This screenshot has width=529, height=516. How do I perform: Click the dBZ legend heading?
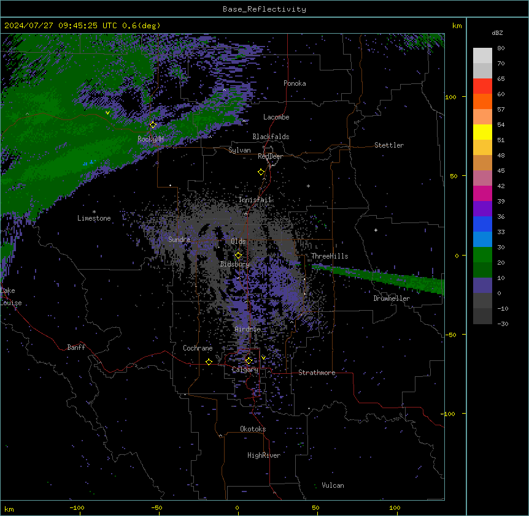(x=497, y=32)
